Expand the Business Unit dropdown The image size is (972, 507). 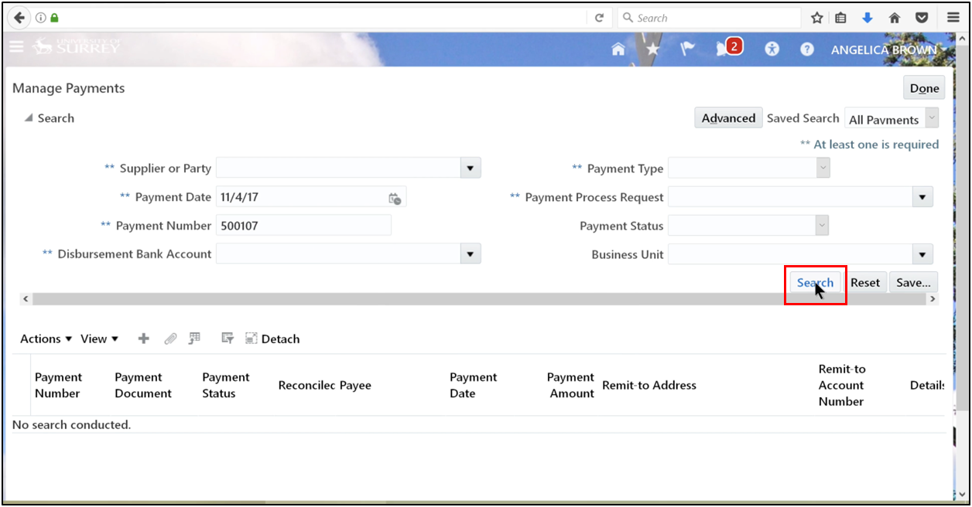pos(922,253)
